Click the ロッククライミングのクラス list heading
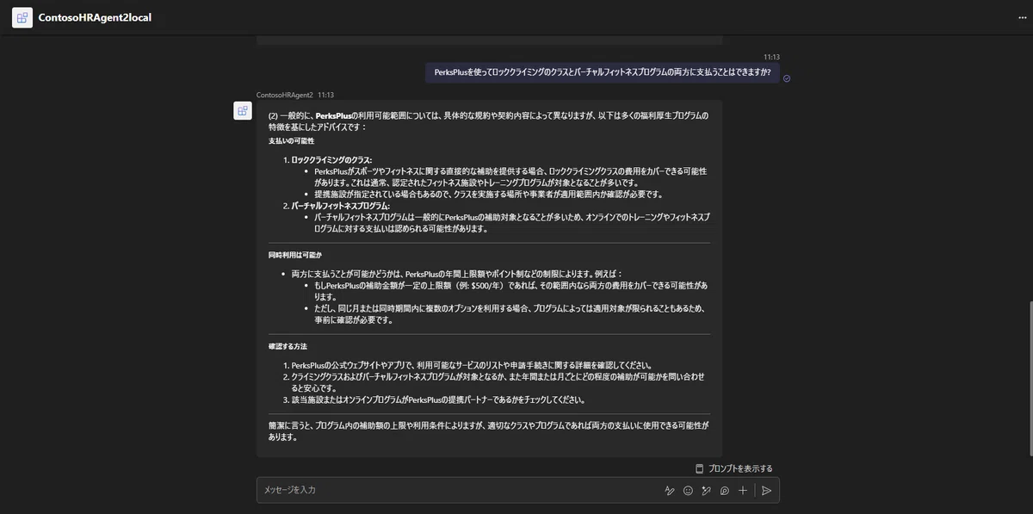 tap(331, 160)
